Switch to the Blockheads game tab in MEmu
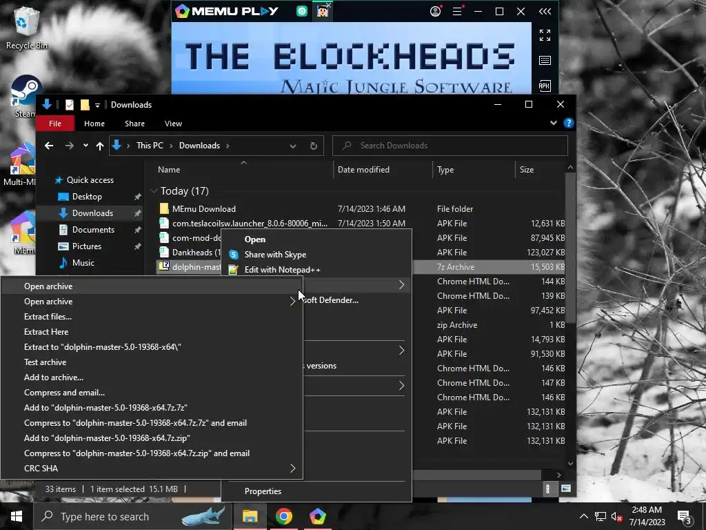 [323, 11]
